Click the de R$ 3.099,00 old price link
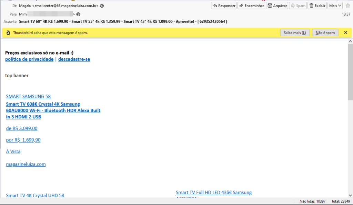The width and height of the screenshot is (353, 205). pos(22,128)
